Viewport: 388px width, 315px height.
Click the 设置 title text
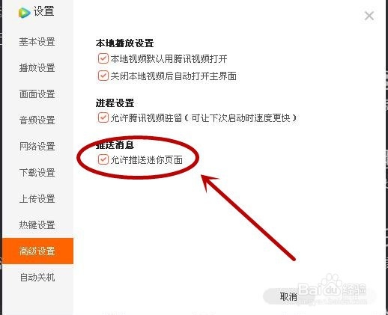pyautogui.click(x=44, y=11)
